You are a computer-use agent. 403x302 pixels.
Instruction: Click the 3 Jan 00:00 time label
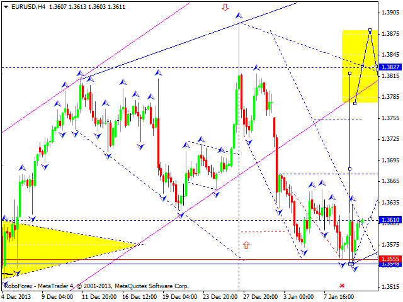point(298,296)
